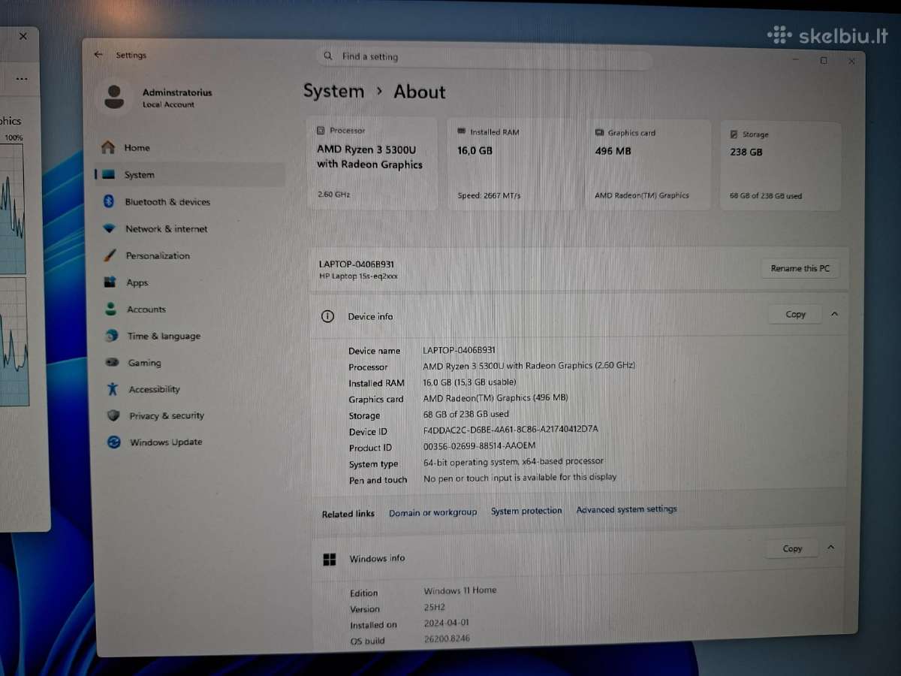The height and width of the screenshot is (676, 901).
Task: Click the Installed RAM row value
Action: click(469, 382)
